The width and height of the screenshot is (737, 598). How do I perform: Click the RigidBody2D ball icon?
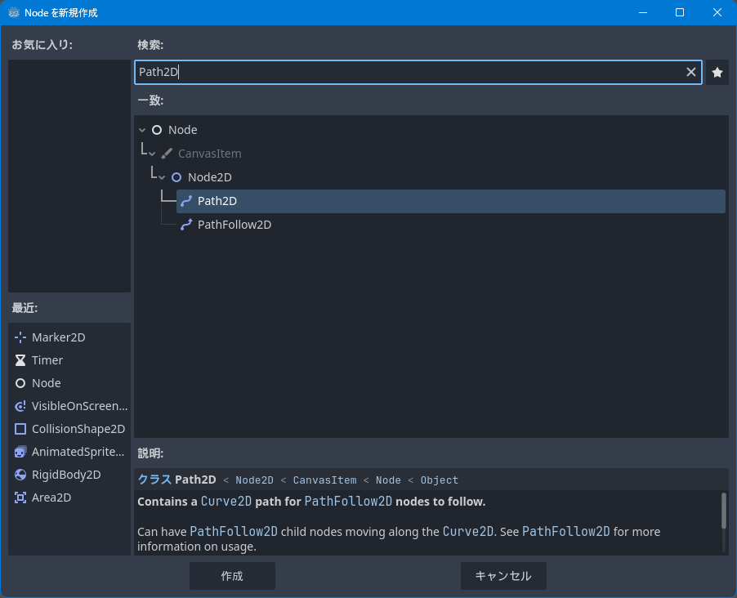point(20,475)
